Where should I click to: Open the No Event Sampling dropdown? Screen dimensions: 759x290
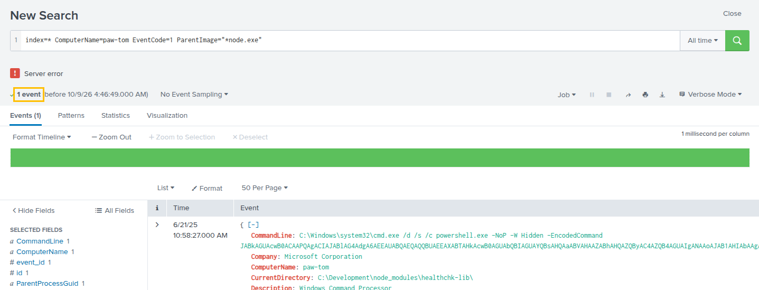(194, 94)
